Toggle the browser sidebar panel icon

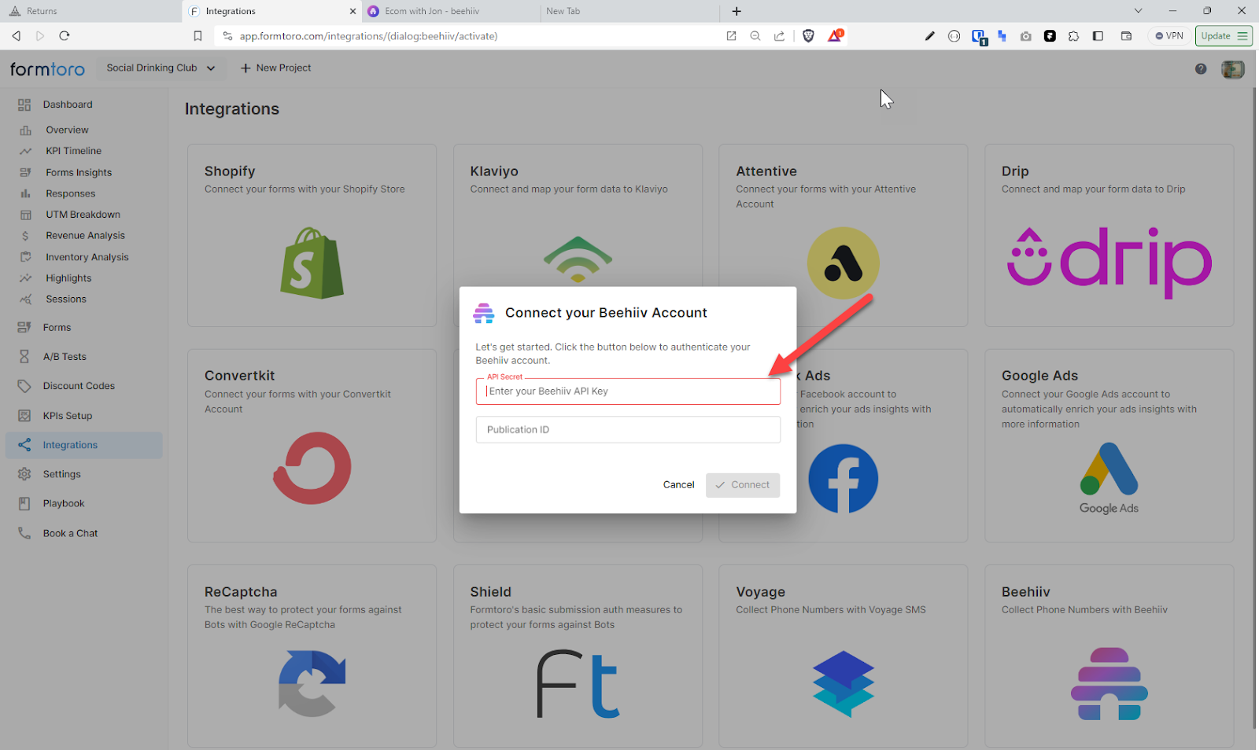[1098, 36]
